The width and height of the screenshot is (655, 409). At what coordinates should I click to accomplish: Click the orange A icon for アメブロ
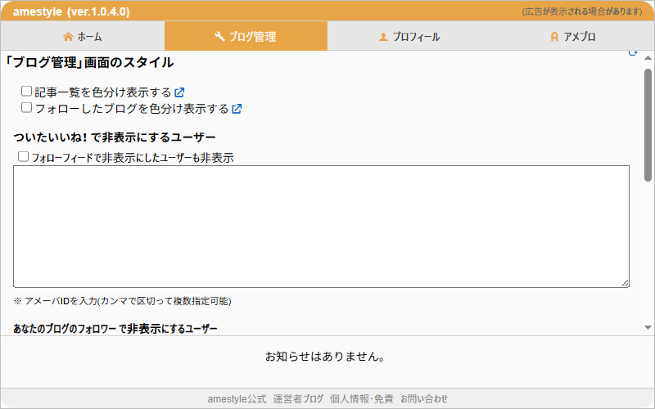[554, 37]
